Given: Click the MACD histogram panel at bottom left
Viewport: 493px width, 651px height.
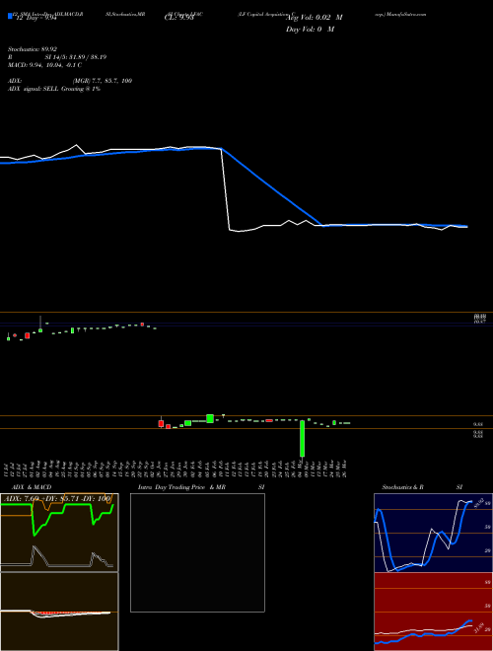Looking at the screenshot, I should [x=59, y=612].
